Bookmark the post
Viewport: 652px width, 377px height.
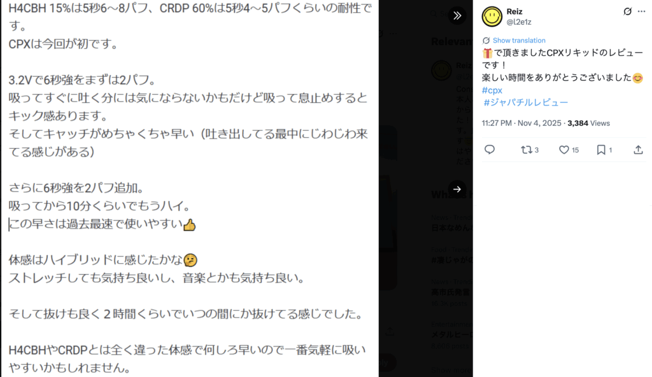[x=604, y=150]
